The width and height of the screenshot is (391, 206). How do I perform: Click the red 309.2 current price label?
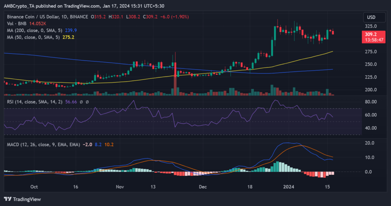[x=371, y=34]
